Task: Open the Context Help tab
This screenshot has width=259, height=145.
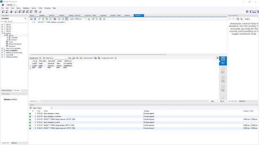Action: (233, 101)
